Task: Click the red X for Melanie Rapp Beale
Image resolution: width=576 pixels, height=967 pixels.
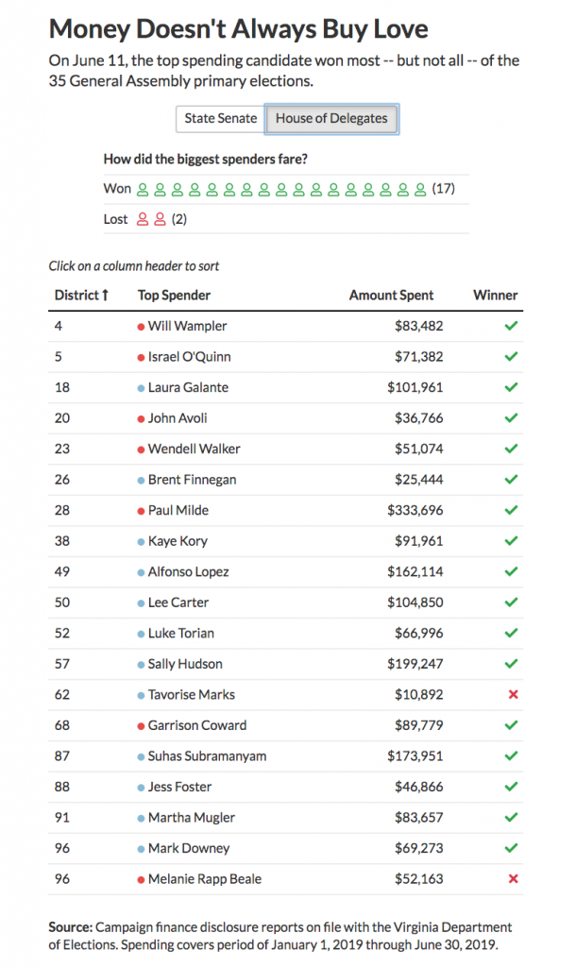Action: click(513, 879)
